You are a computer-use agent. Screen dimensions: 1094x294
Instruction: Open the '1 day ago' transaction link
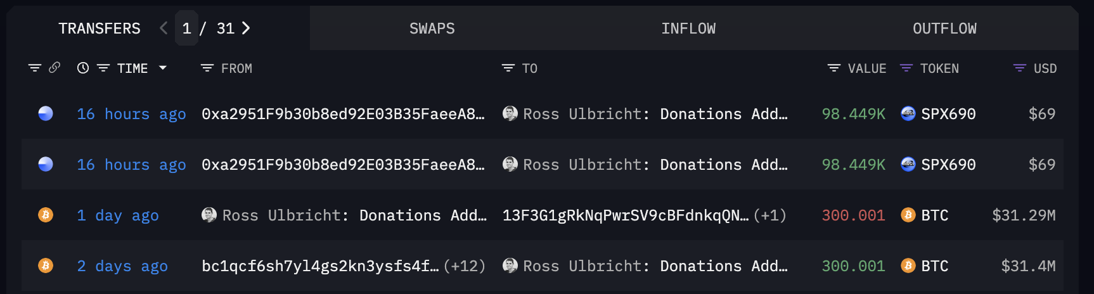(118, 215)
